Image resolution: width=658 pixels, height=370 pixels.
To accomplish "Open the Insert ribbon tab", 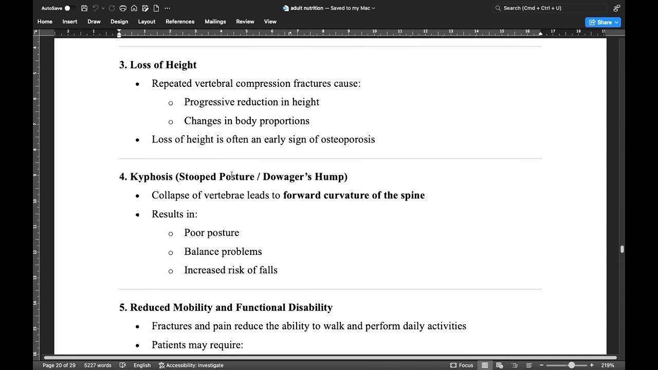I will [70, 22].
